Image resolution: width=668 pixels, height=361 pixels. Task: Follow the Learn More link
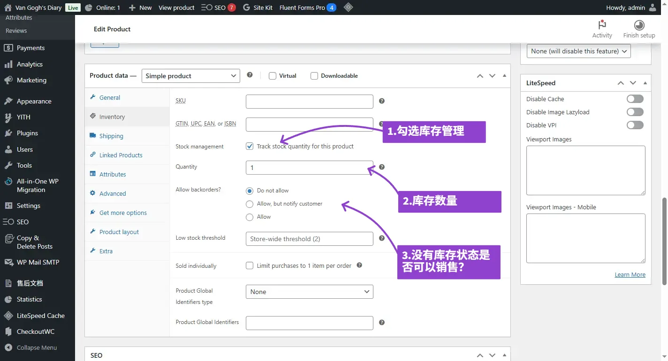(x=630, y=274)
